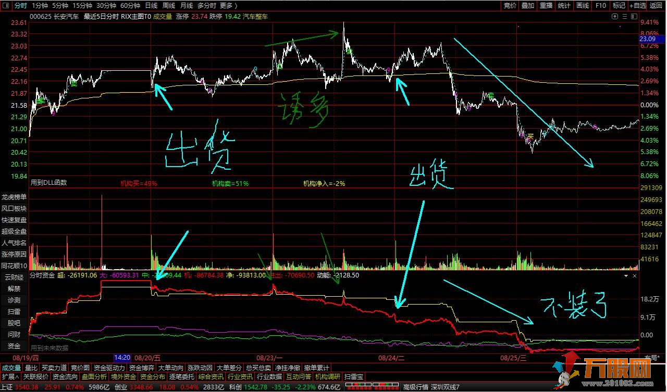
Task: Click the 竞价 toolbar button
Action: click(510, 6)
